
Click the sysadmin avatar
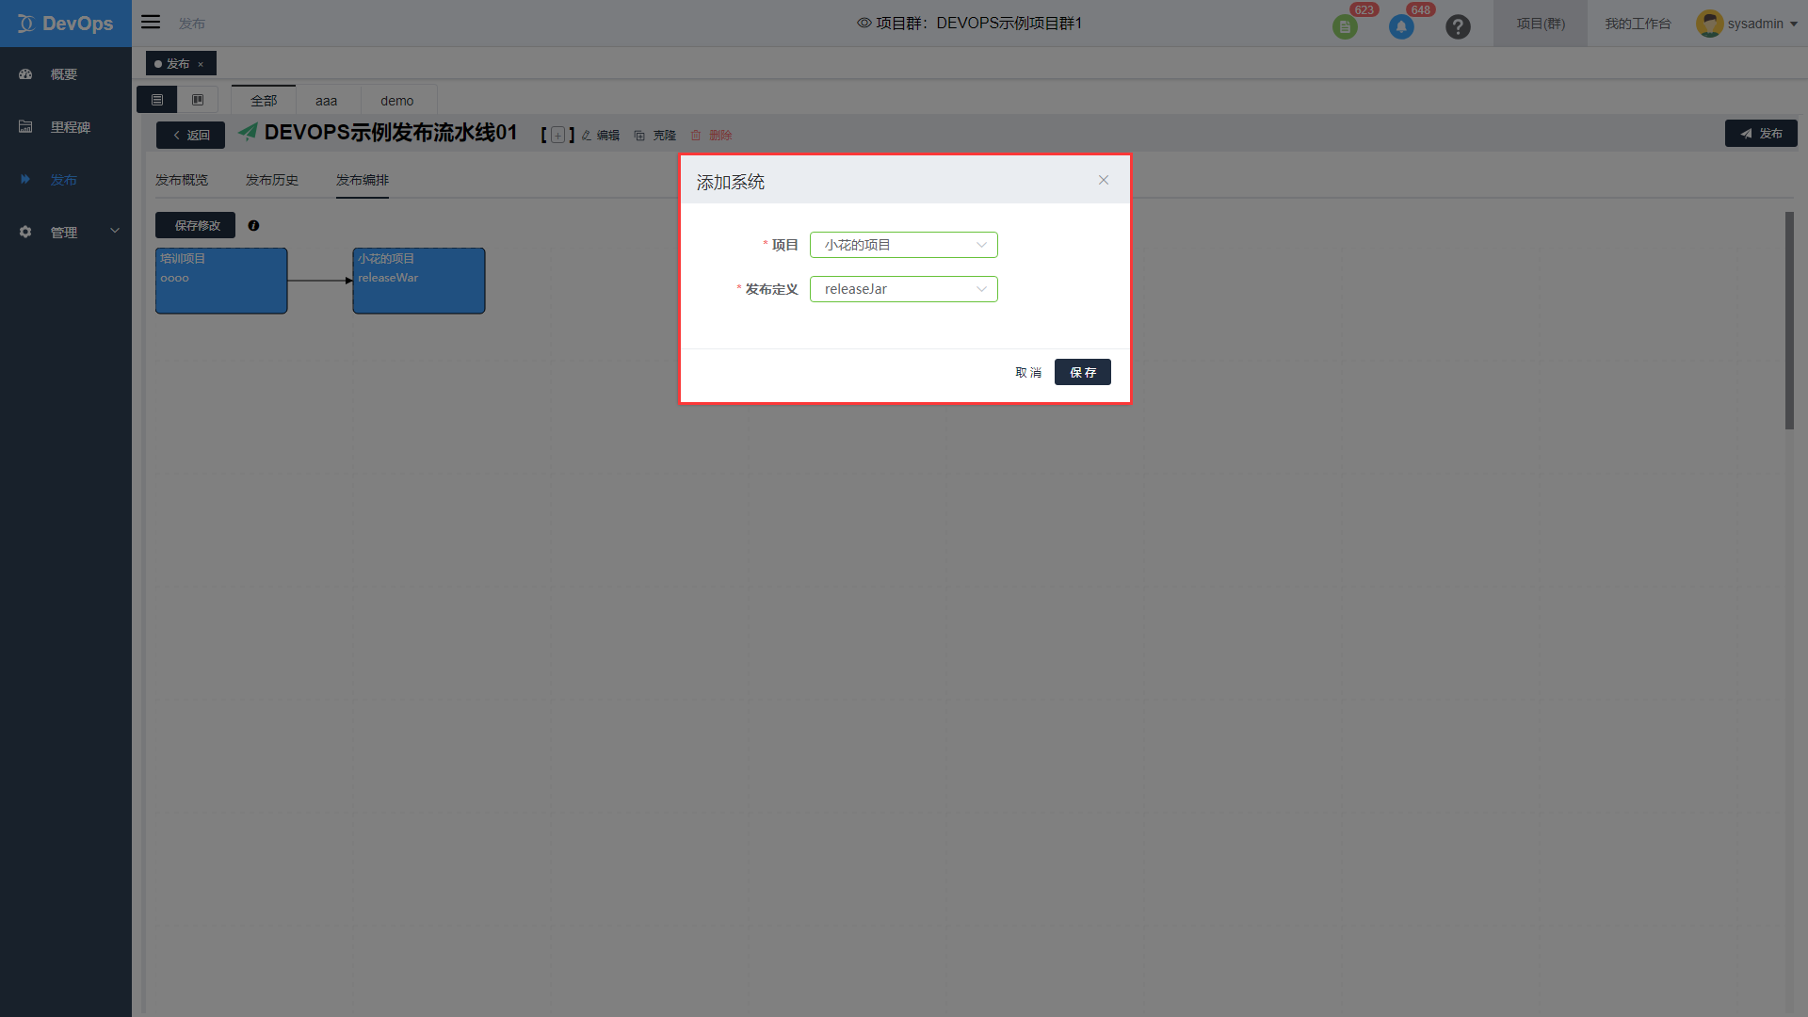[x=1709, y=24]
